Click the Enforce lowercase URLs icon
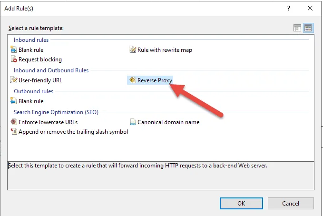This screenshot has width=323, height=216. (x=13, y=122)
